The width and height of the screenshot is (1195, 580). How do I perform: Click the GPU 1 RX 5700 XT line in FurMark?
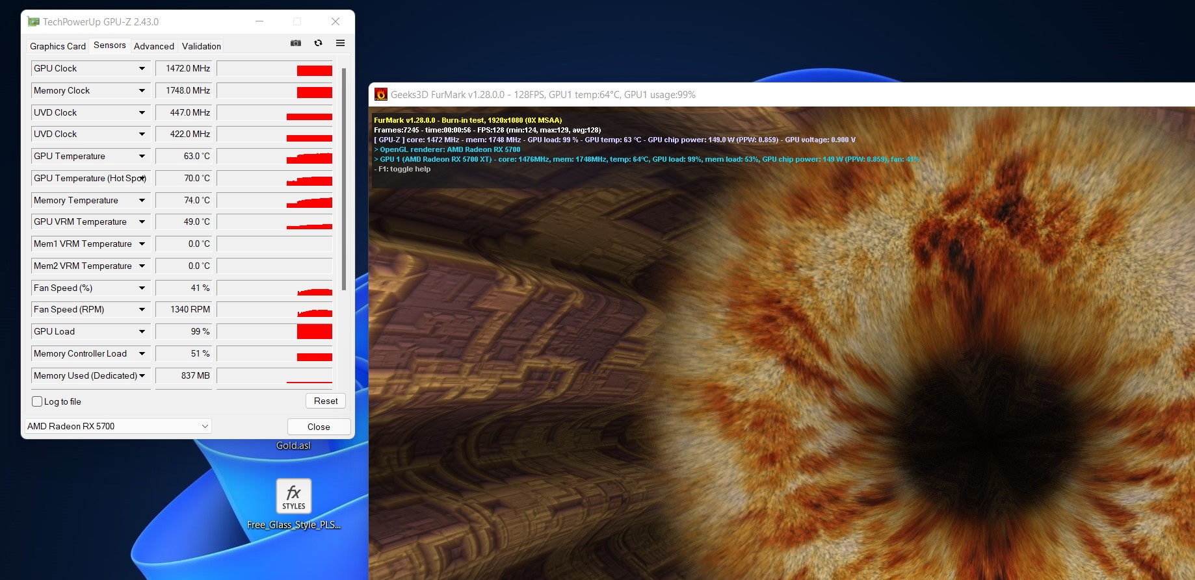click(647, 159)
